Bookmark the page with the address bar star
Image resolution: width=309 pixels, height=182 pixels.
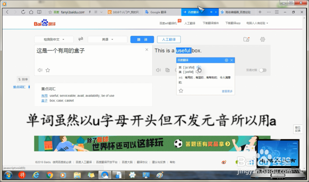(x=50, y=12)
